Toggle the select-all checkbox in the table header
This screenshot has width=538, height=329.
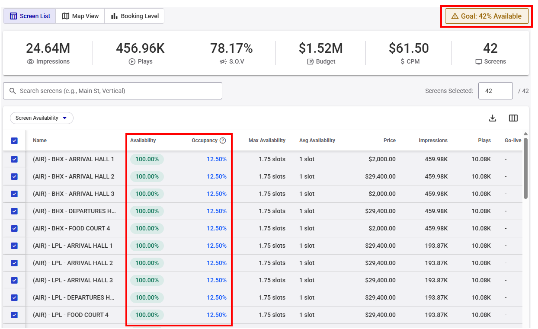(x=14, y=141)
